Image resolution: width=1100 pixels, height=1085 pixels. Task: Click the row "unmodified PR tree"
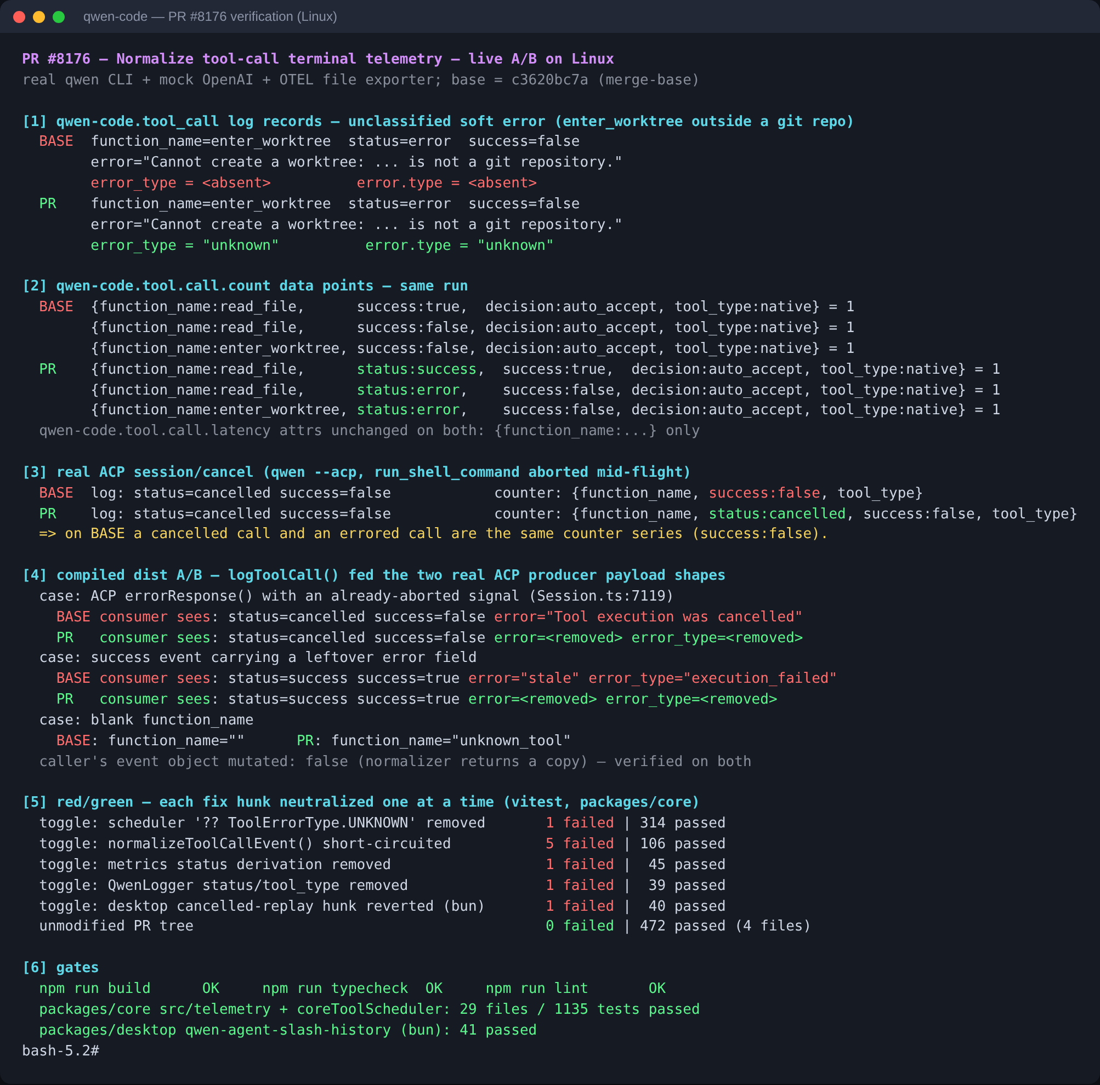click(x=425, y=926)
